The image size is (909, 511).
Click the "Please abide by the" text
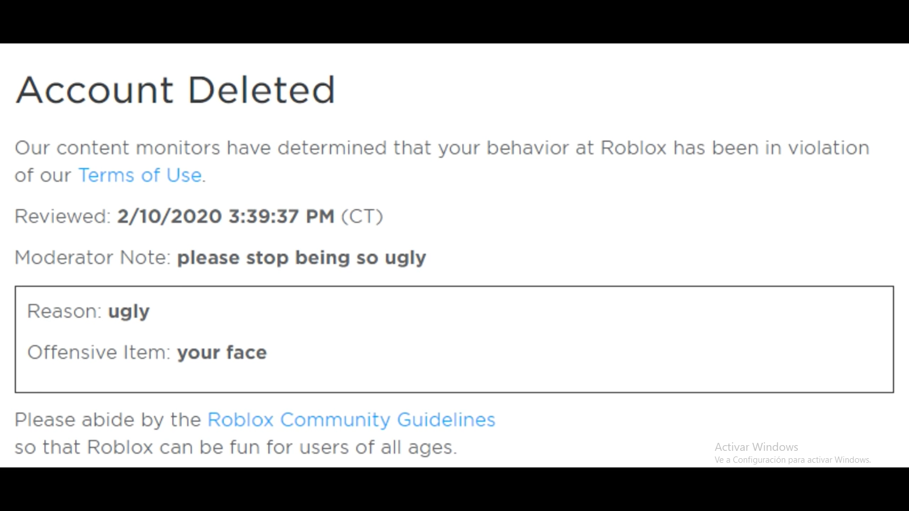tap(108, 420)
